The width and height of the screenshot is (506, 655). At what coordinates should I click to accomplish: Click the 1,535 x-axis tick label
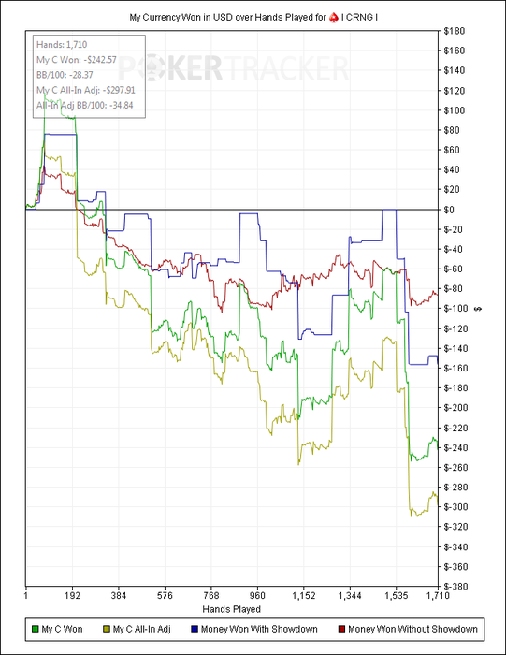click(397, 596)
